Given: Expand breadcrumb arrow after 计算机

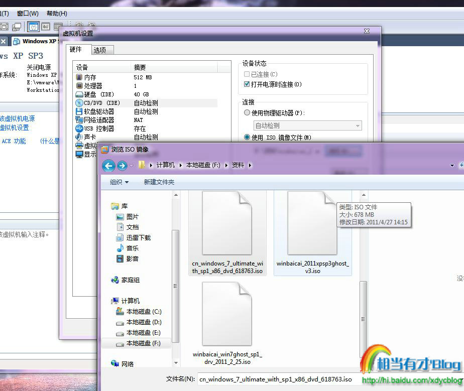Looking at the screenshot, I should 180,165.
